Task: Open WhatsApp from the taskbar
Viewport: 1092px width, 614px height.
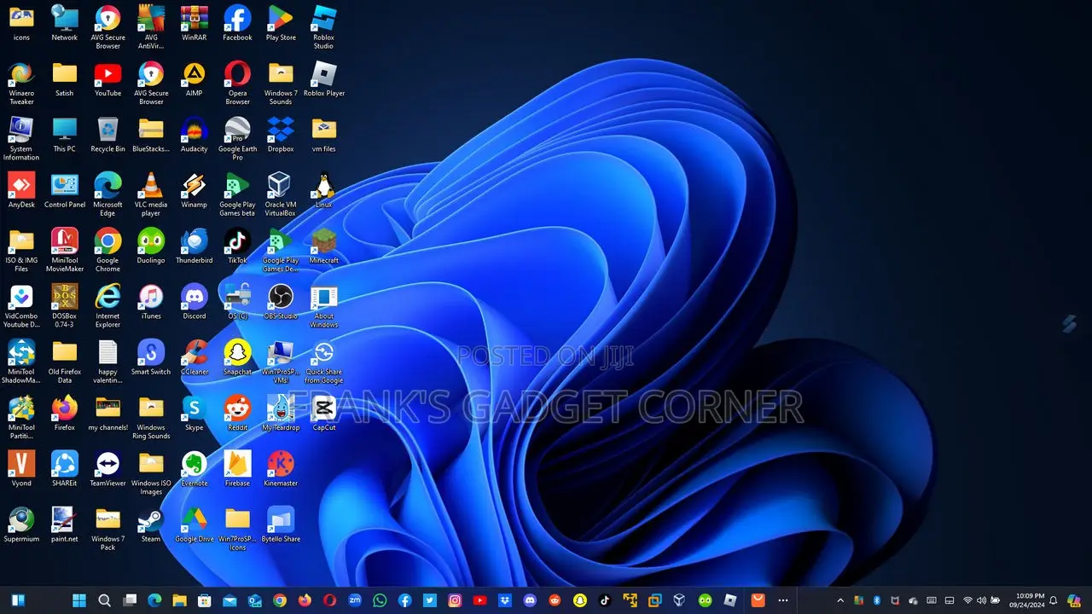Action: 380,600
